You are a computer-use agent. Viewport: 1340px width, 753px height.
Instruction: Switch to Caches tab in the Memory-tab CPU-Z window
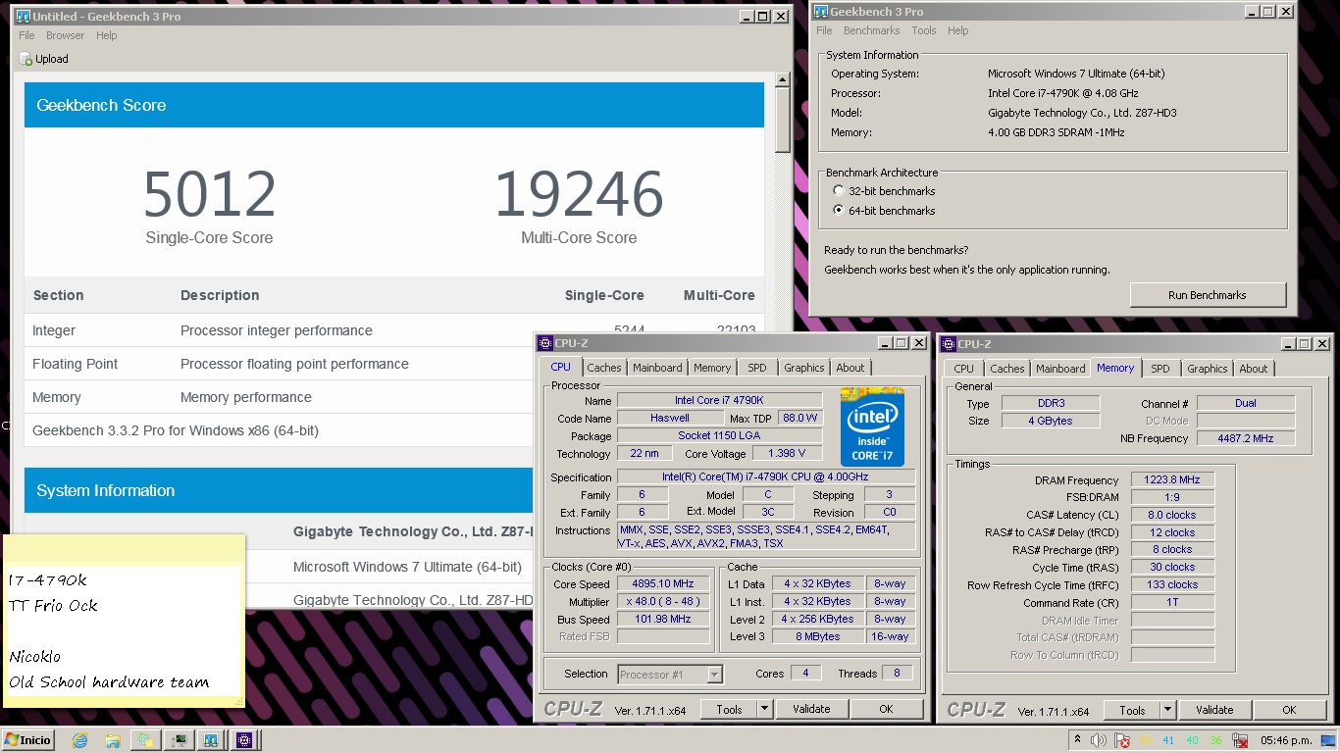(x=1007, y=369)
